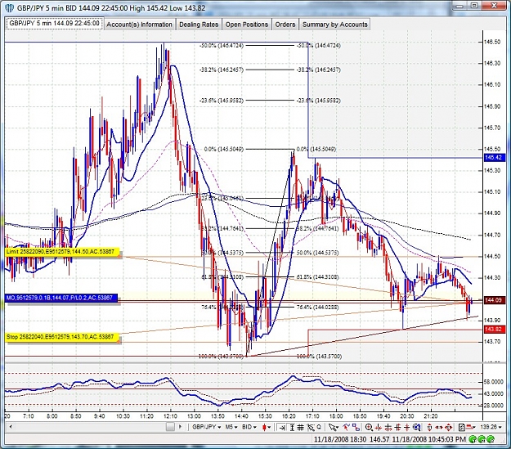Click the chart scrollbar right arrow

tap(180, 427)
